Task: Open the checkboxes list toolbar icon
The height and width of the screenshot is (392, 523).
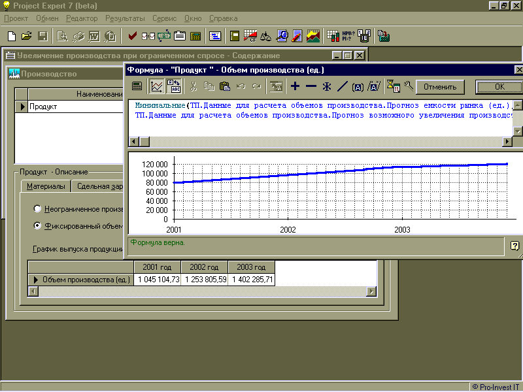Action: point(148,36)
